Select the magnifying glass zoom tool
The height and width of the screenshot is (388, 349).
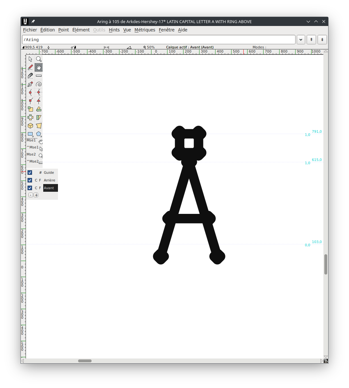click(x=39, y=59)
